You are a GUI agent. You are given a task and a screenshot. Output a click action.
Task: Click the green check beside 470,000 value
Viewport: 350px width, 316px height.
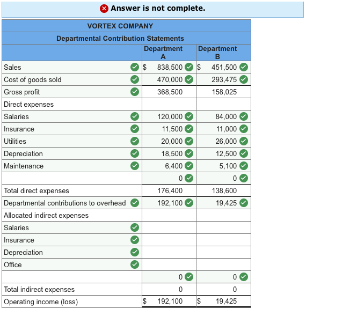[189, 79]
